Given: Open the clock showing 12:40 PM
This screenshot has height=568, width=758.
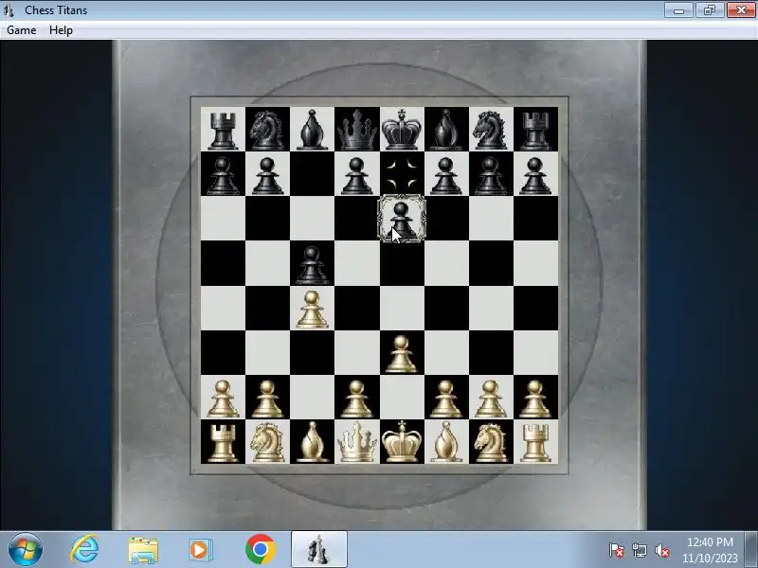Looking at the screenshot, I should [710, 550].
